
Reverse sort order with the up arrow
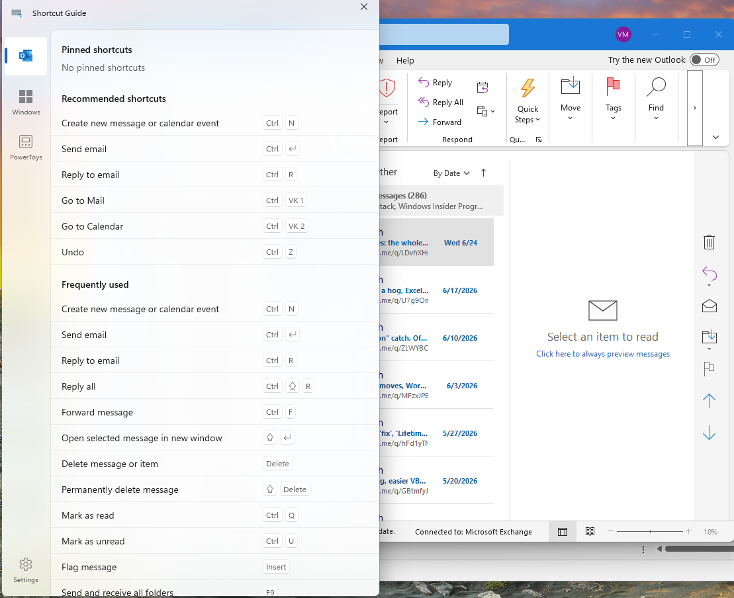(x=484, y=173)
